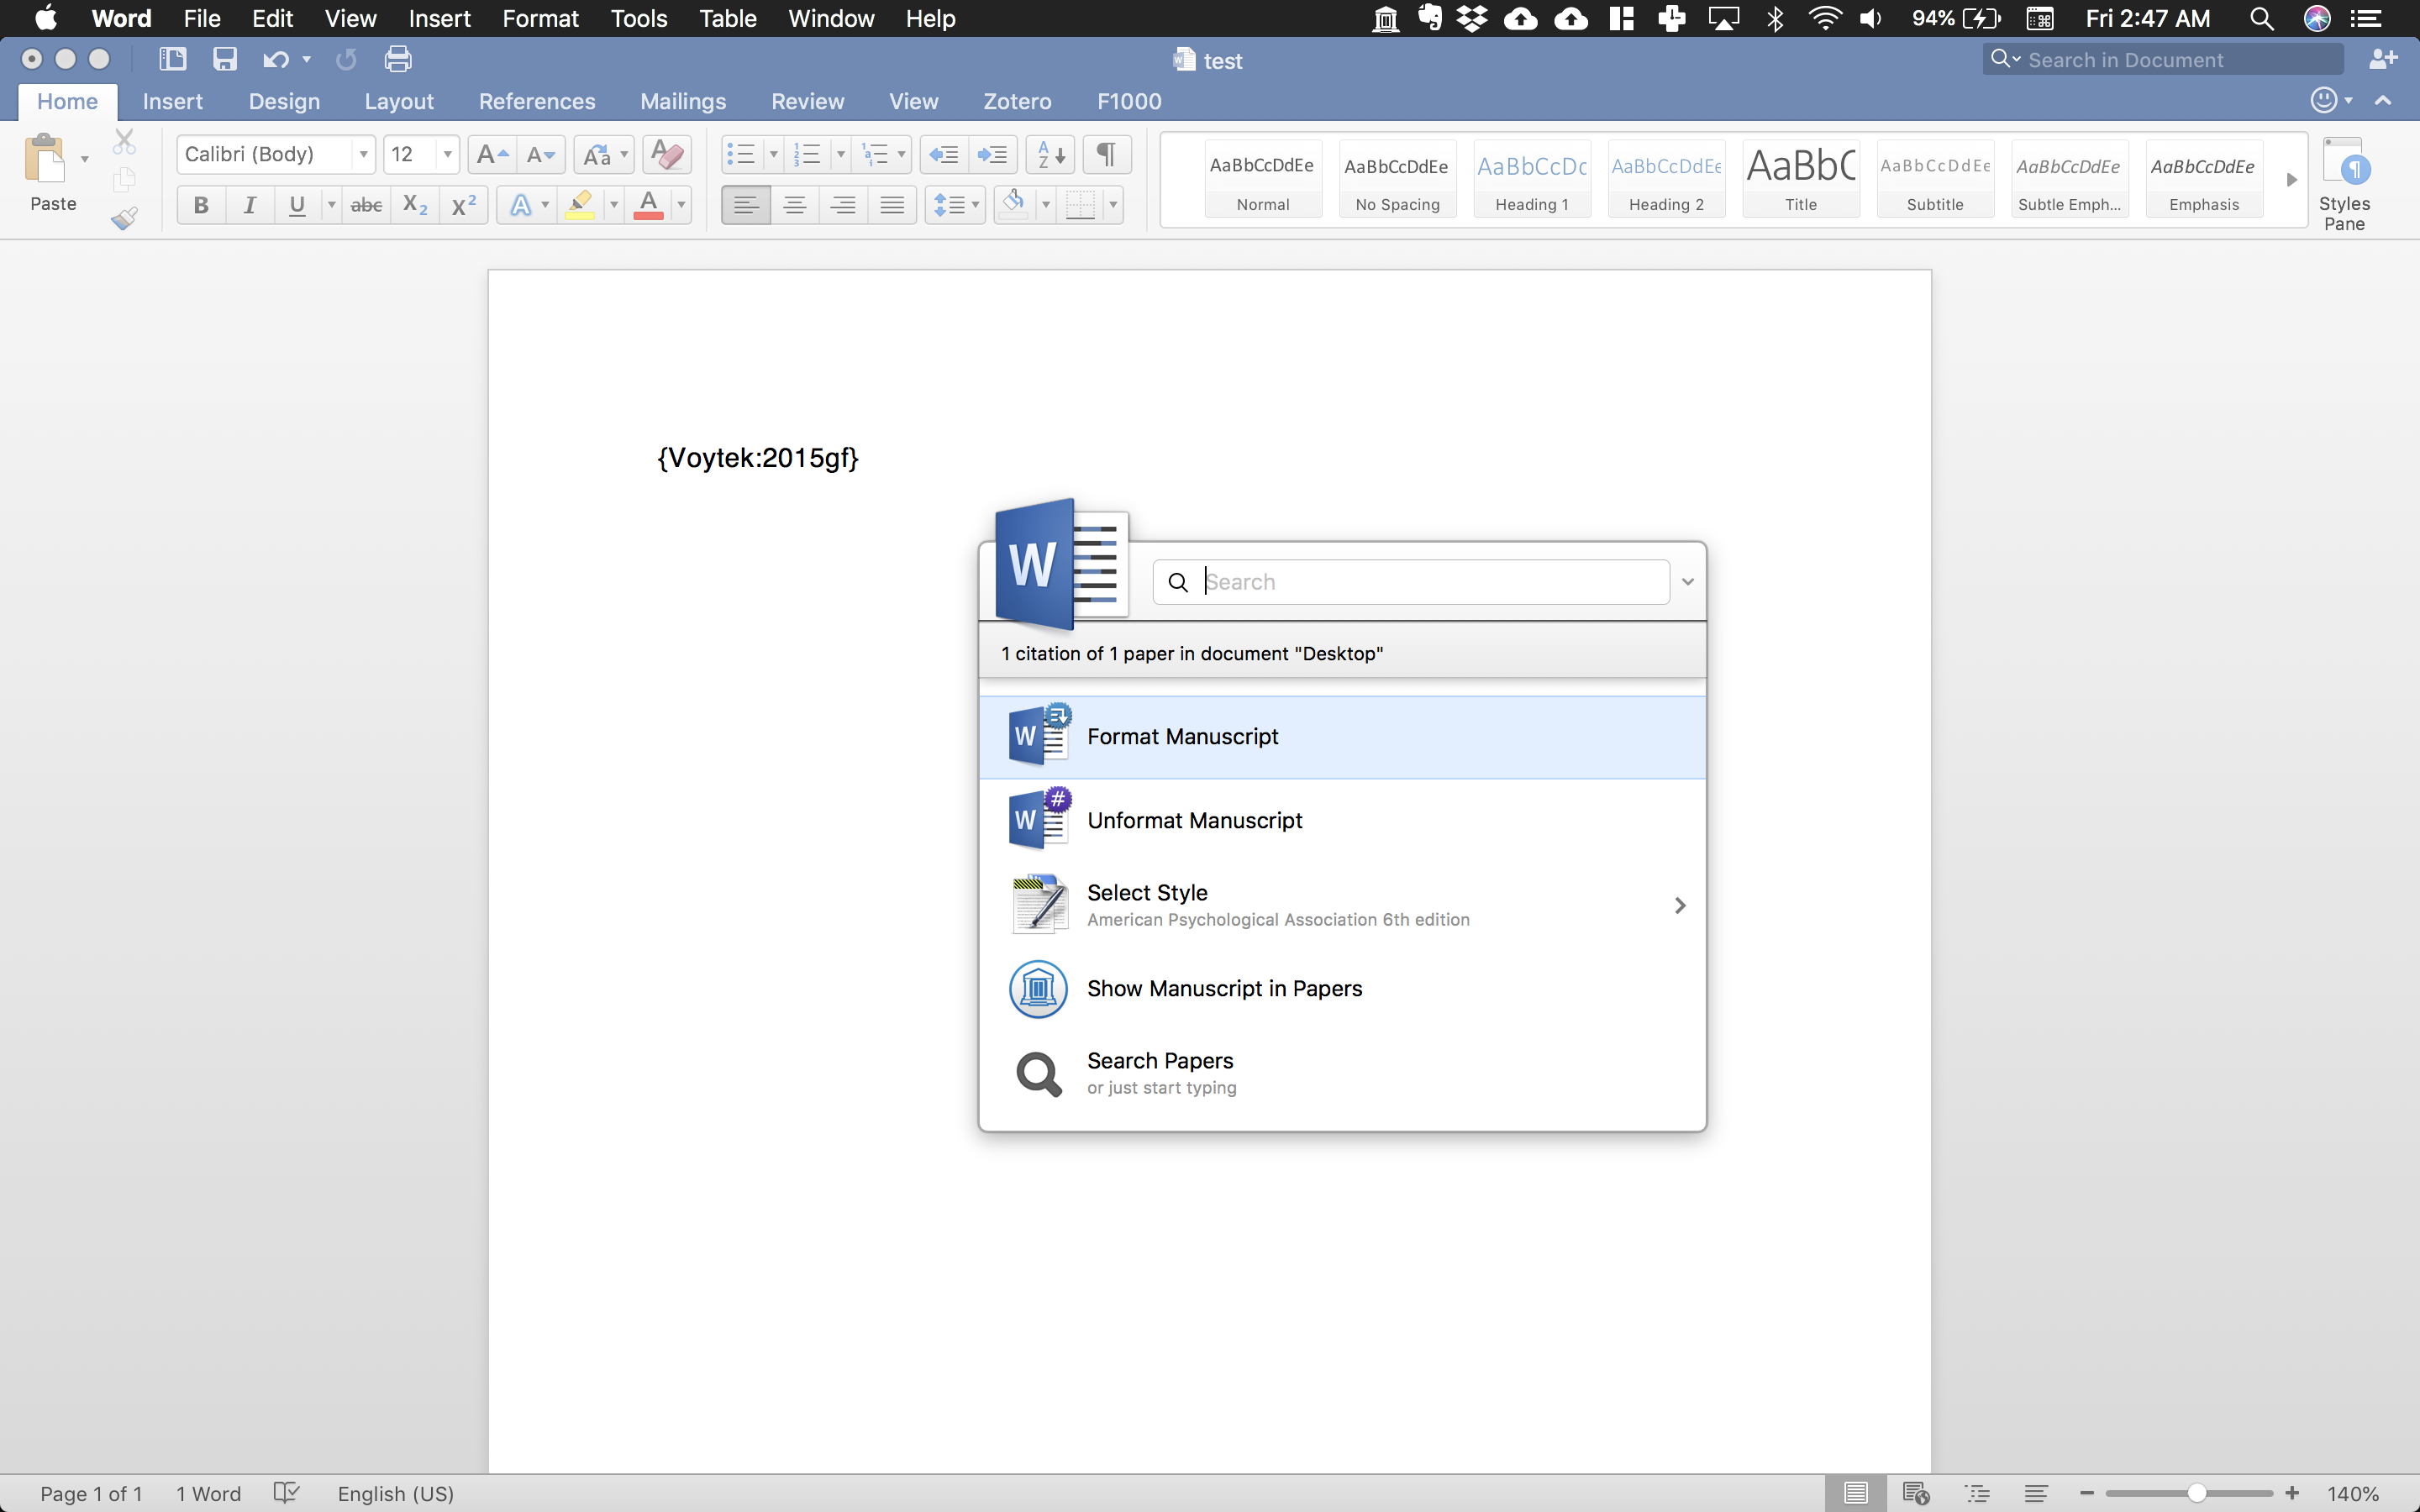The image size is (2420, 1512).
Task: Toggle show paragraph marks pilcrow
Action: [1106, 155]
